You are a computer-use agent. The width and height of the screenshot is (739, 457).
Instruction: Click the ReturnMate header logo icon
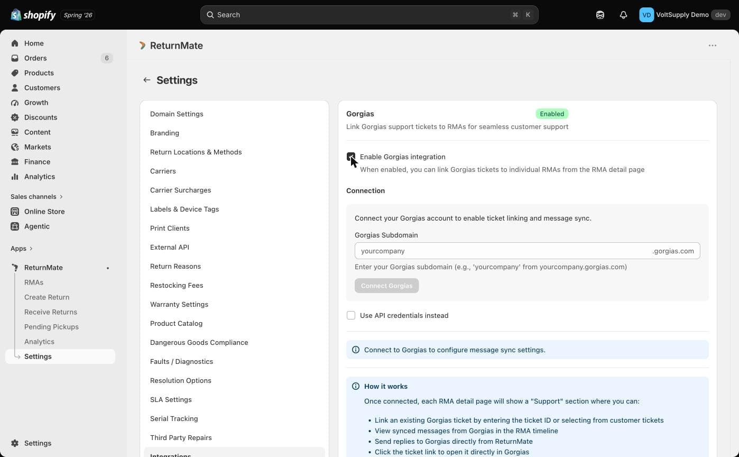click(142, 45)
